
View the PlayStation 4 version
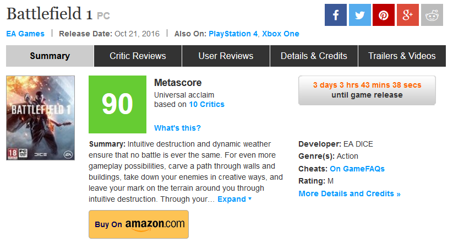tap(232, 34)
